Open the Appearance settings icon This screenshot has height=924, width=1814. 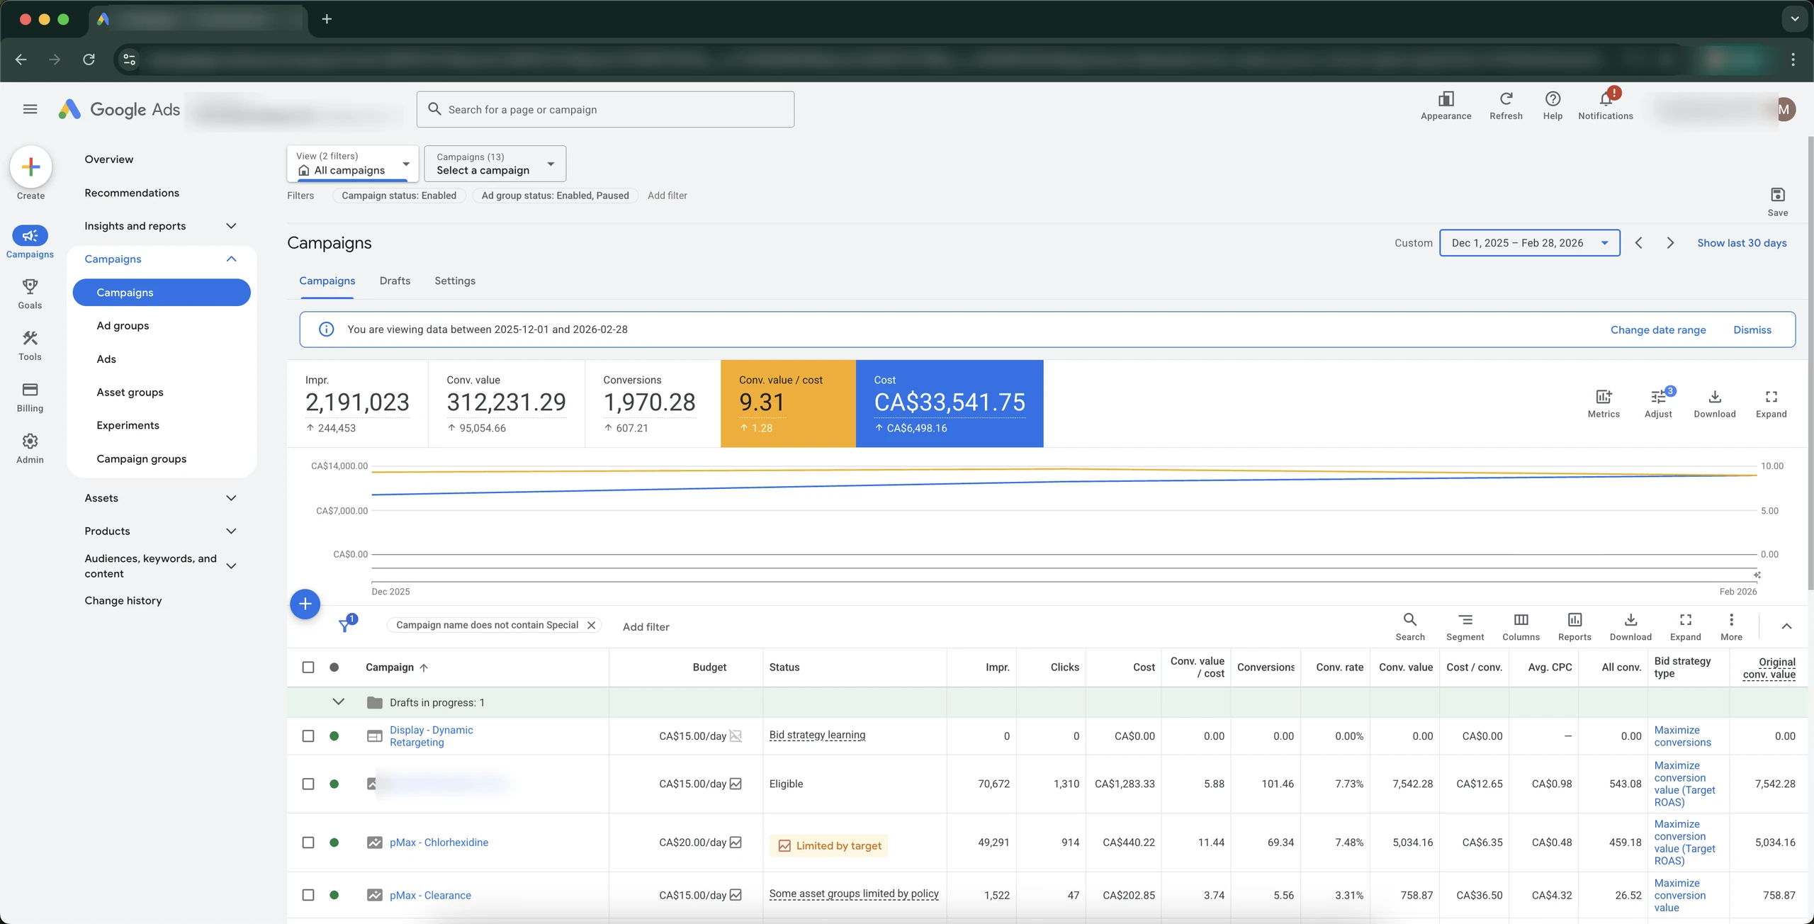[1446, 105]
